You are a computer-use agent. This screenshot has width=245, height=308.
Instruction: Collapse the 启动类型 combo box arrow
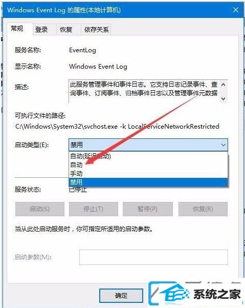pos(223,145)
